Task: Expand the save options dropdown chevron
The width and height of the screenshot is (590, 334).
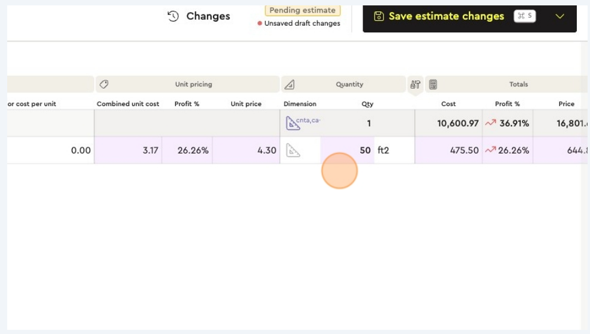Action: point(560,16)
